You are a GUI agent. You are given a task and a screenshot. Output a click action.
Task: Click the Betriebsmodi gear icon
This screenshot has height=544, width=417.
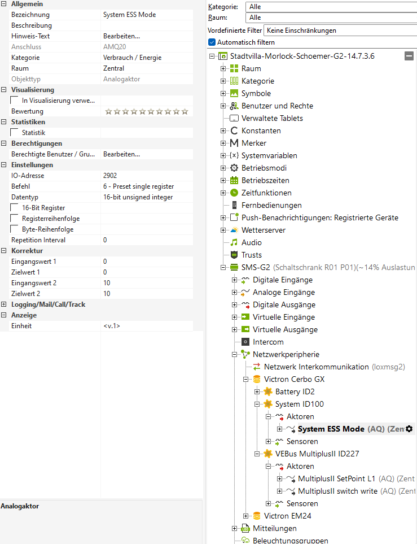tap(234, 168)
